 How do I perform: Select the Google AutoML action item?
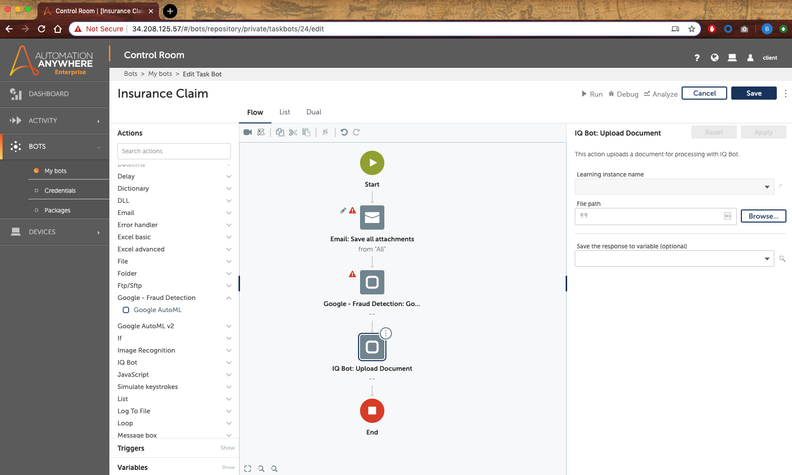[157, 310]
